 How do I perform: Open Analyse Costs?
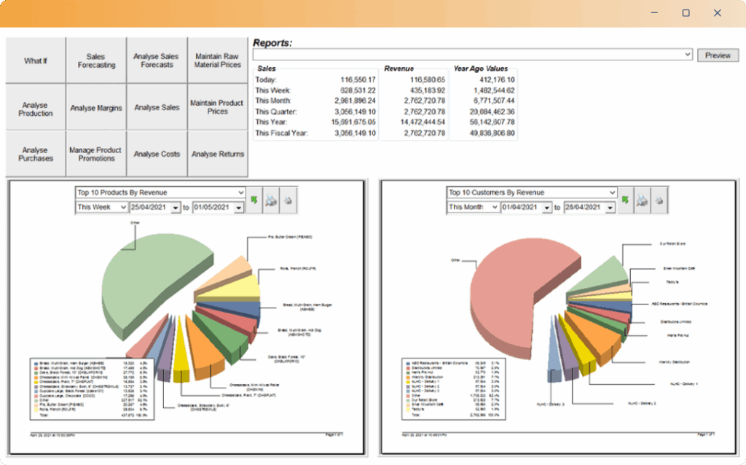pos(157,154)
